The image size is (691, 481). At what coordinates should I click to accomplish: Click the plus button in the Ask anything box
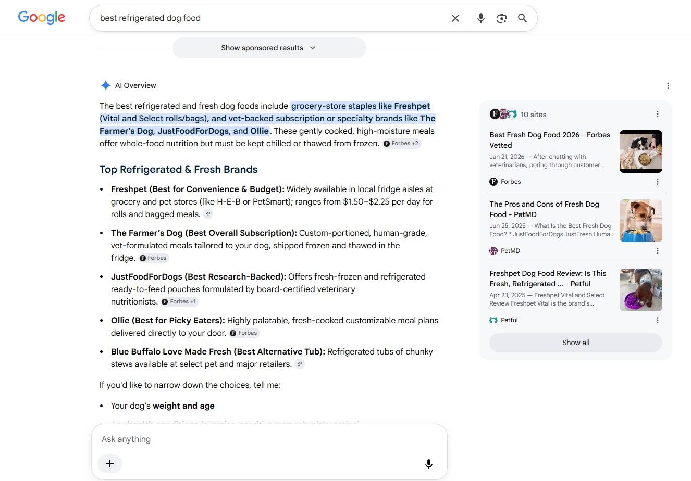tap(110, 464)
